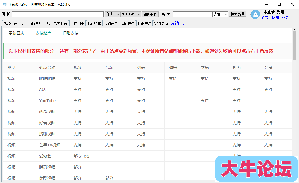
Task: Open the 反馈 link
Action: click(275, 18)
